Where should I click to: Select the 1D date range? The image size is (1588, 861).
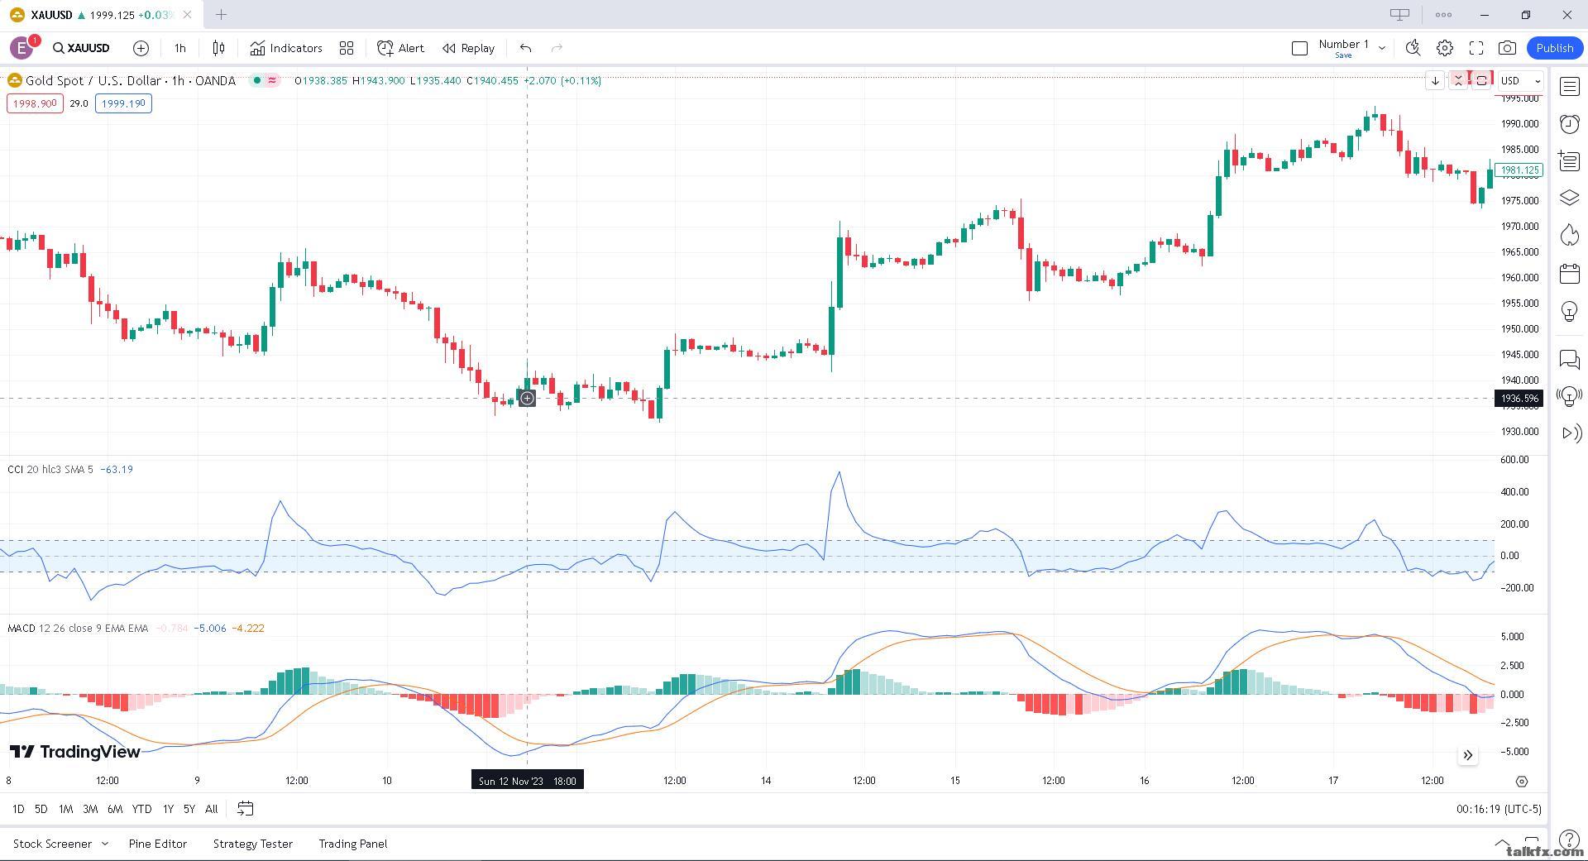pyautogui.click(x=18, y=809)
